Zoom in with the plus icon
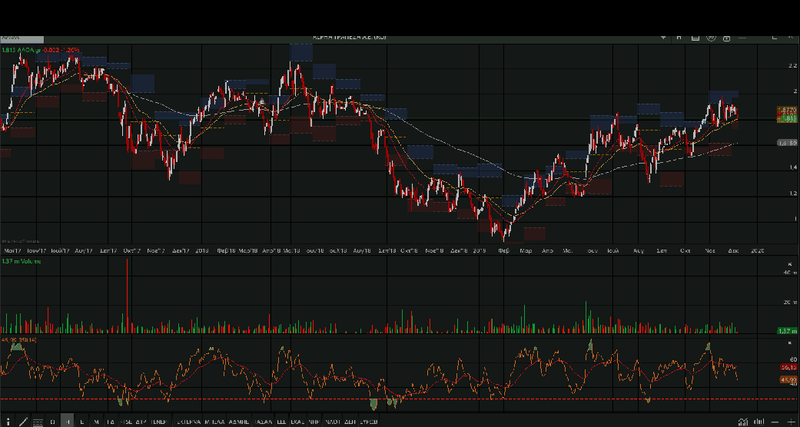The image size is (800, 427). pyautogui.click(x=791, y=422)
